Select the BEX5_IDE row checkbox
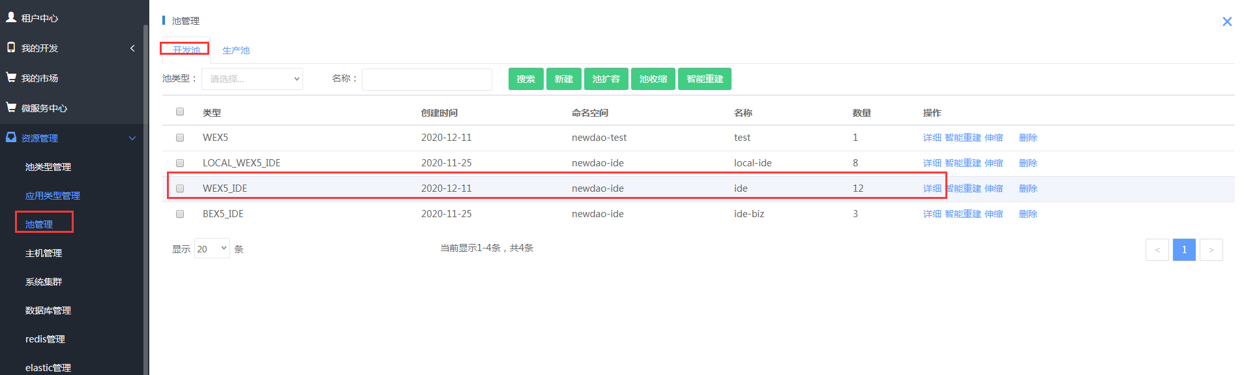This screenshot has width=1244, height=375. click(x=180, y=214)
